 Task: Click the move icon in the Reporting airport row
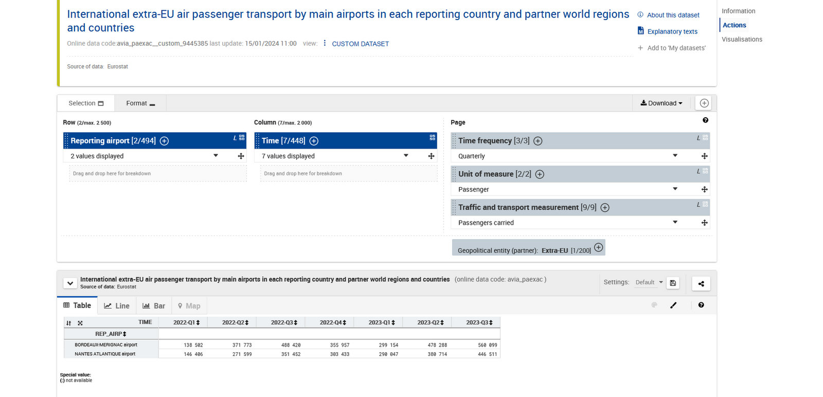pos(241,156)
